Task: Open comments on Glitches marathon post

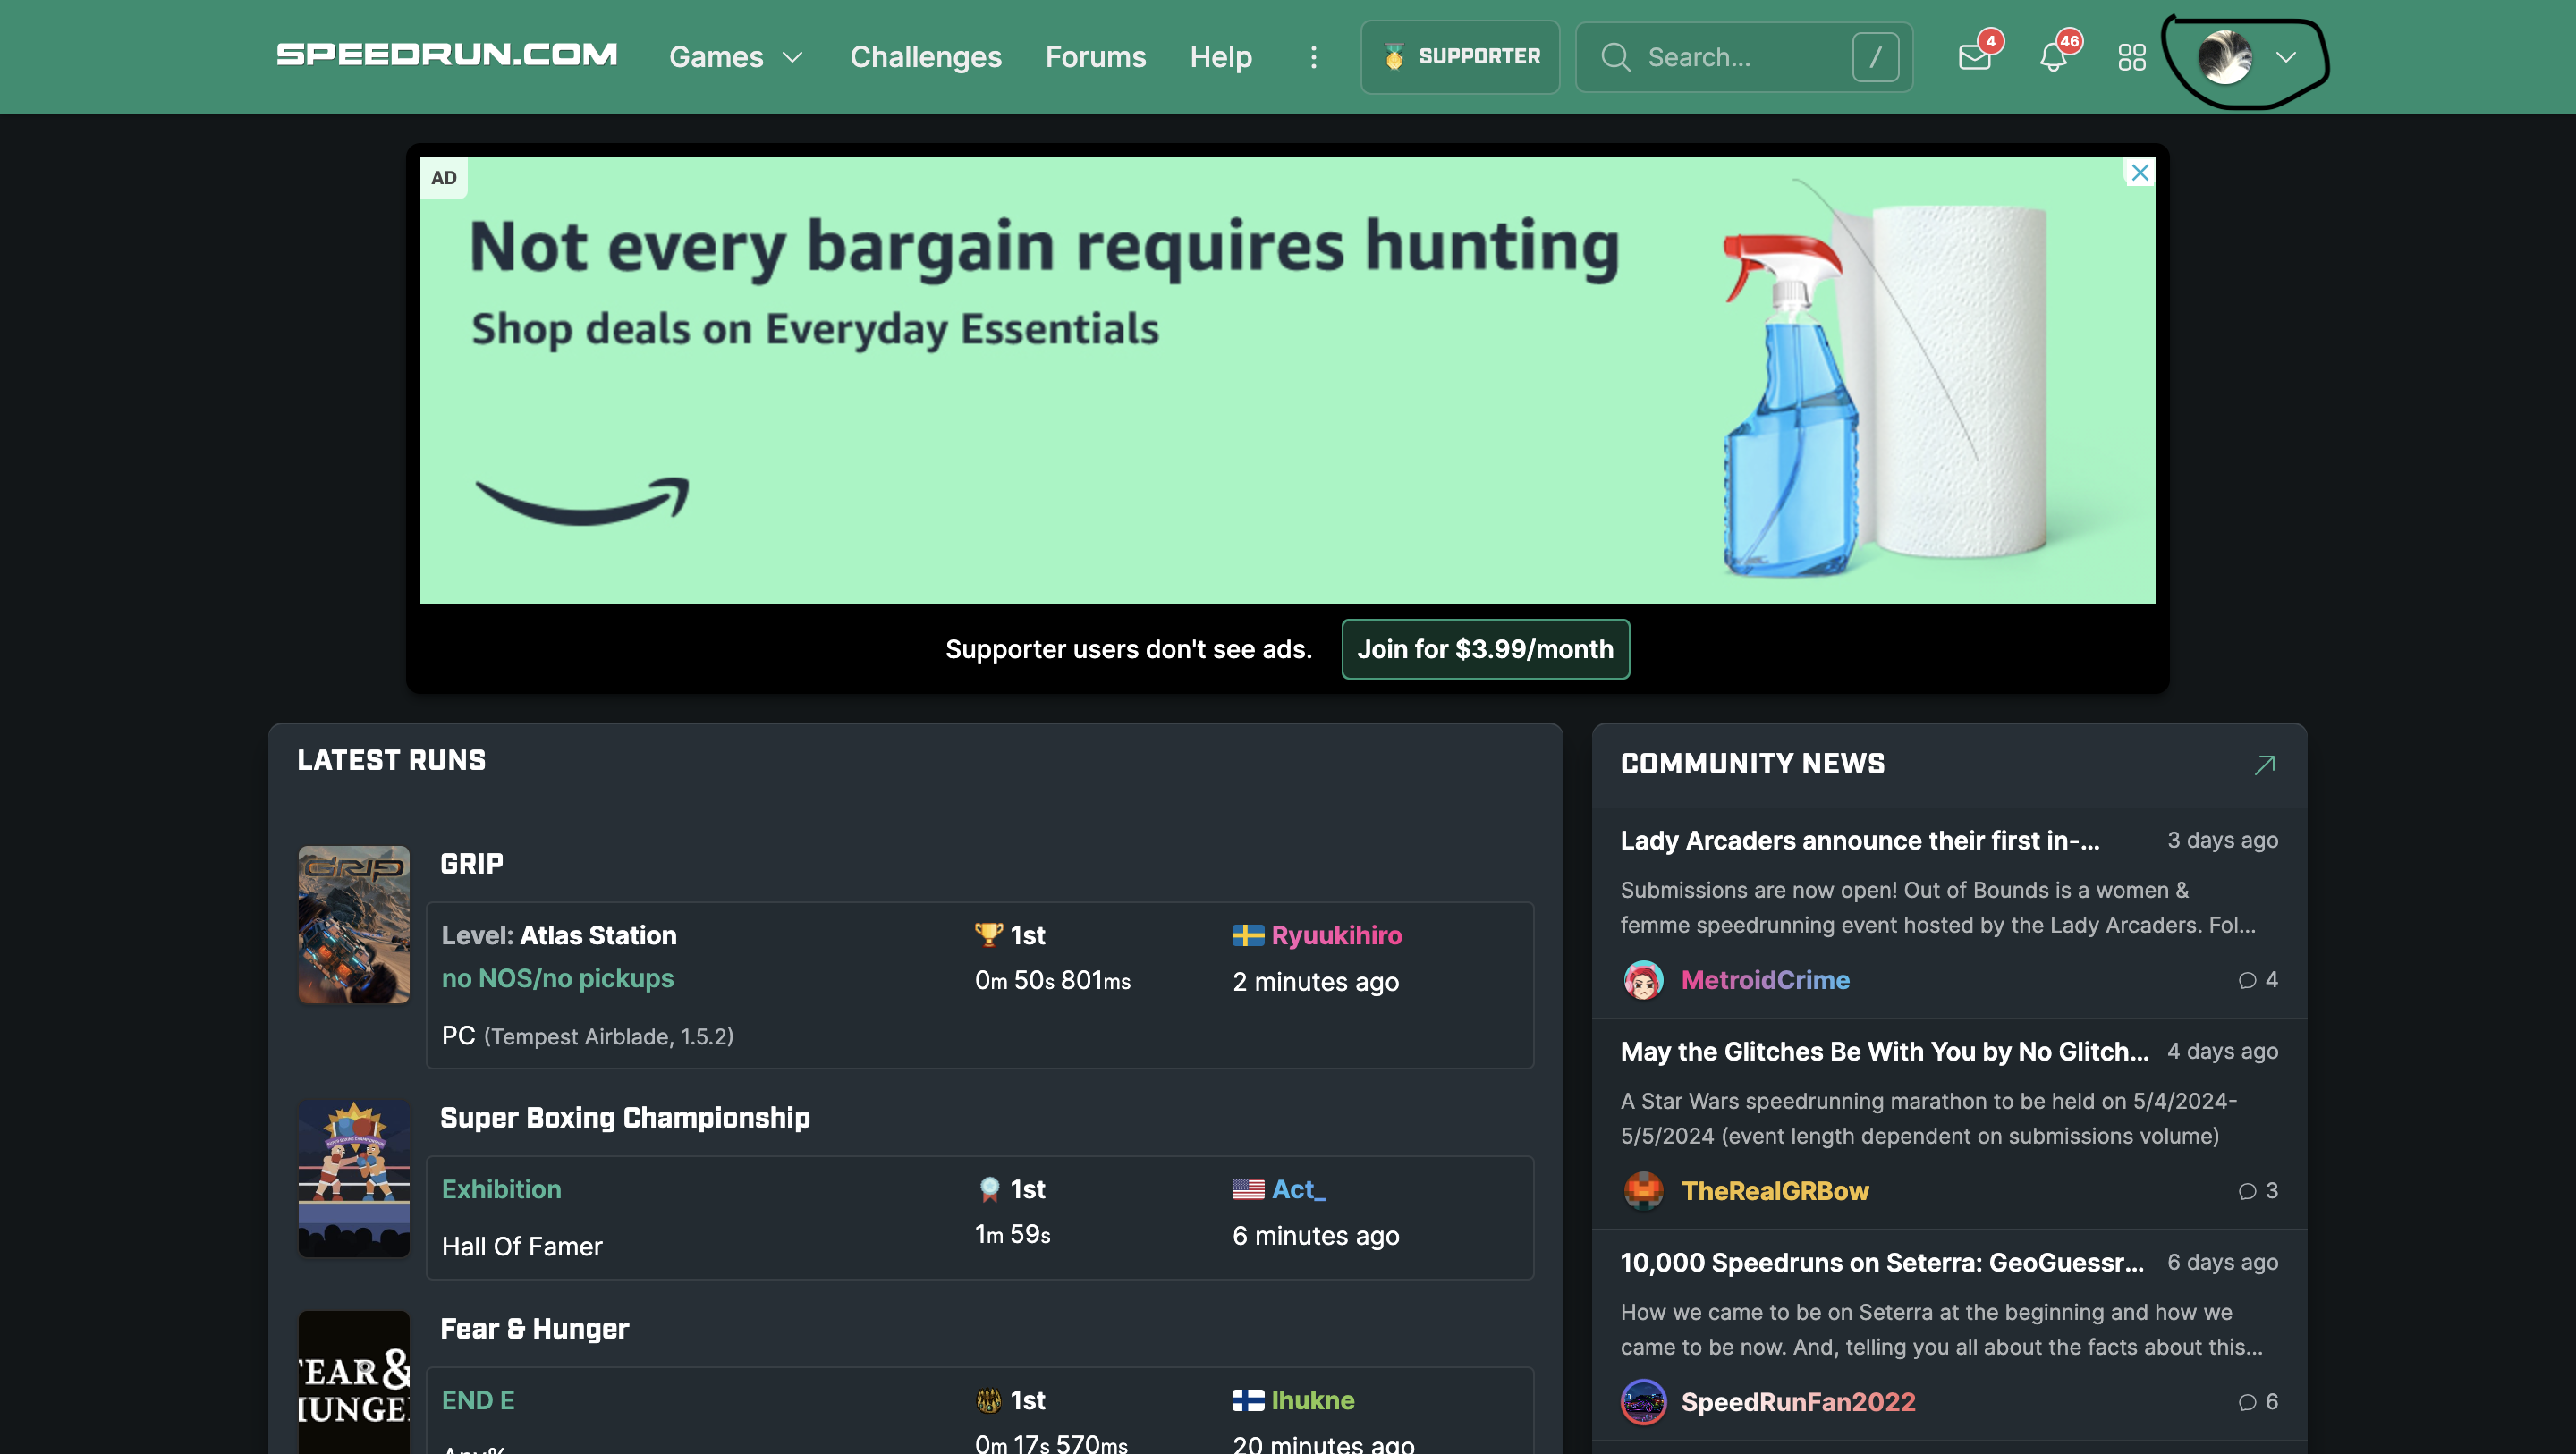Action: [x=2256, y=1190]
